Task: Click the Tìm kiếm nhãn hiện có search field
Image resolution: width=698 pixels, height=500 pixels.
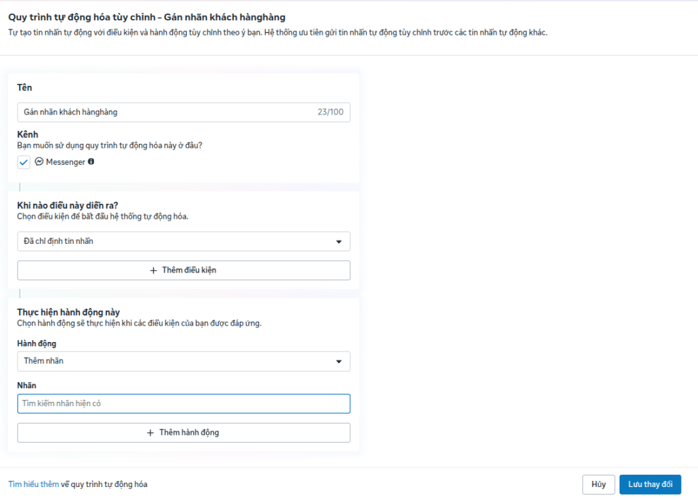Action: [x=183, y=403]
